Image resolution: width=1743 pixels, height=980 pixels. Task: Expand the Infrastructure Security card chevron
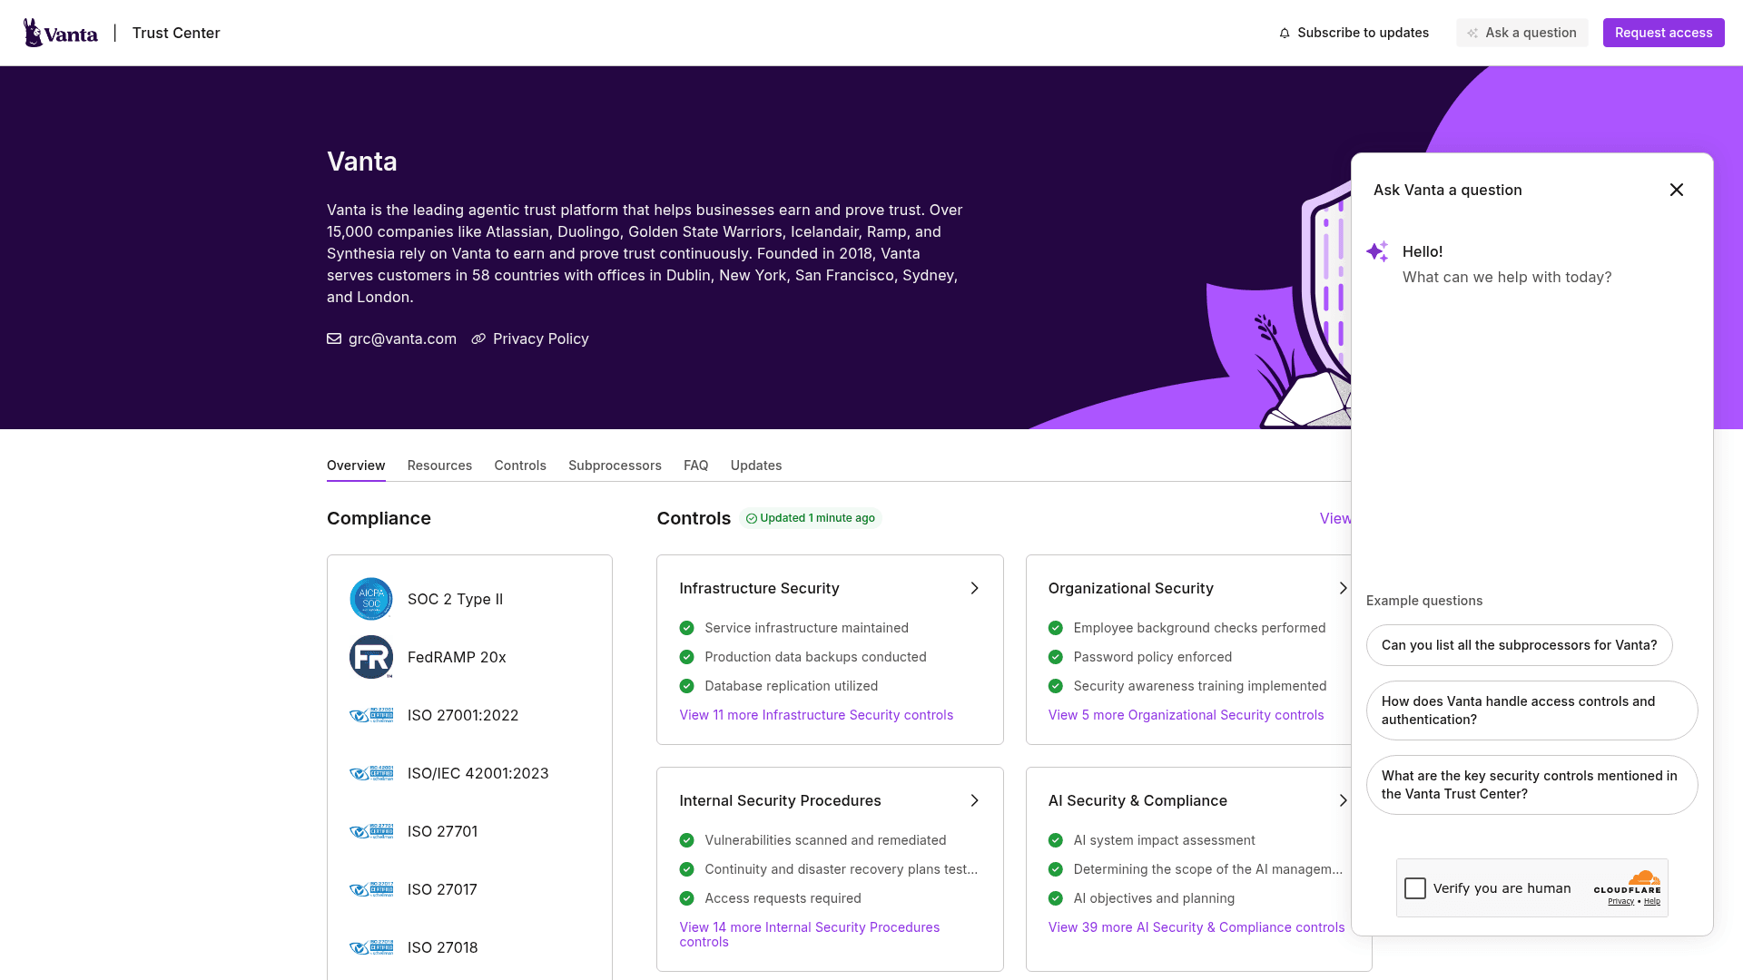(x=974, y=588)
